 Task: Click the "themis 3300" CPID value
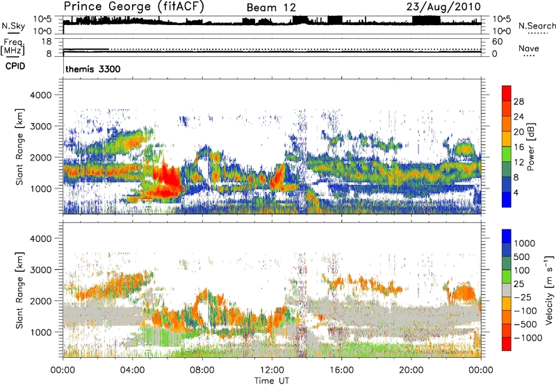[x=93, y=69]
